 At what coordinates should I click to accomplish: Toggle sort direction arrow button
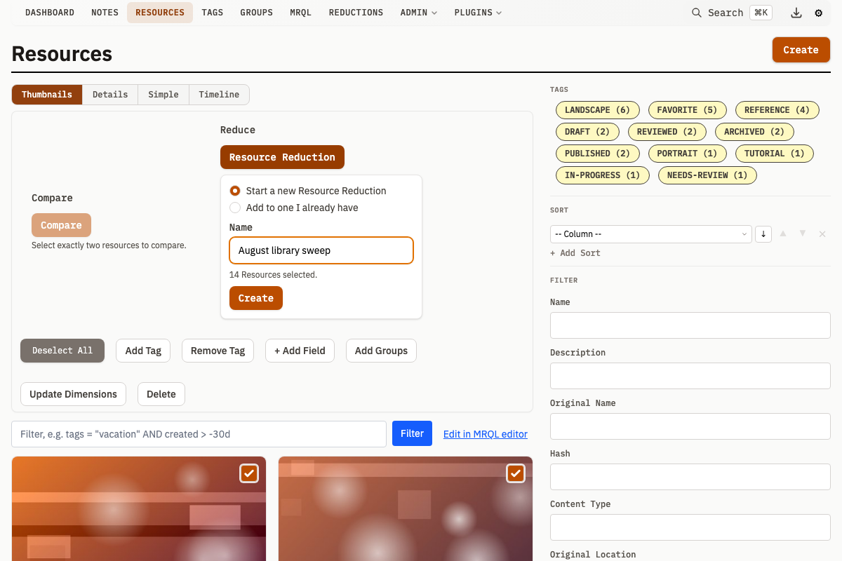click(763, 234)
